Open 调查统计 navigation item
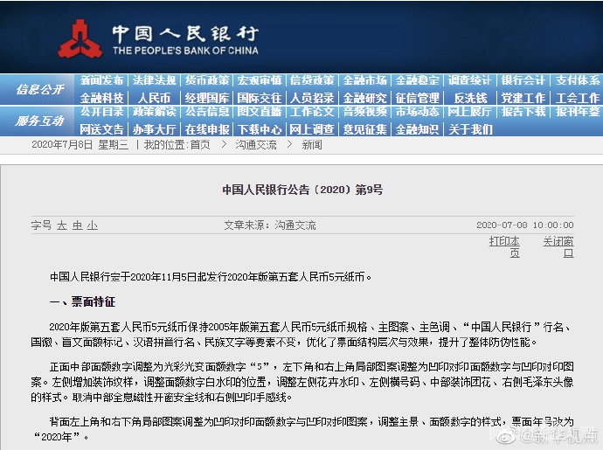This screenshot has height=450, width=603. coord(469,80)
